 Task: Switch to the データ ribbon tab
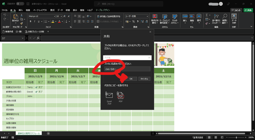pos(60,10)
